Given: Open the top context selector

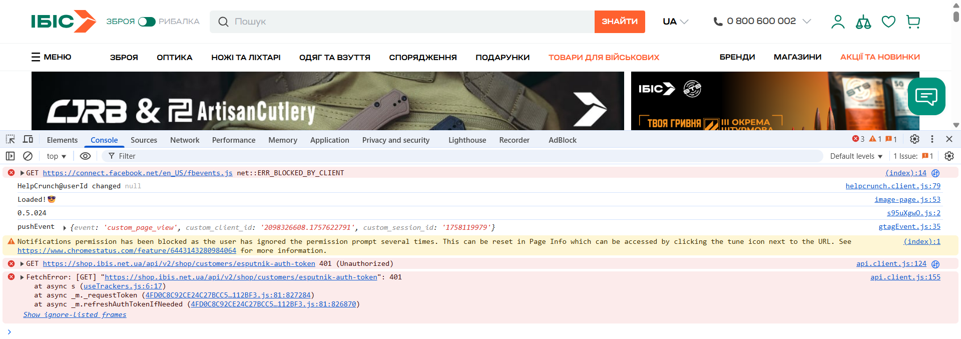Looking at the screenshot, I should (57, 156).
